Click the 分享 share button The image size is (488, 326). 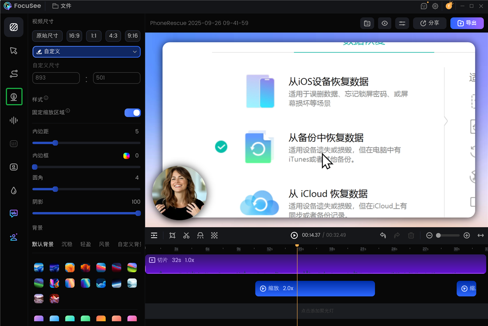[430, 23]
